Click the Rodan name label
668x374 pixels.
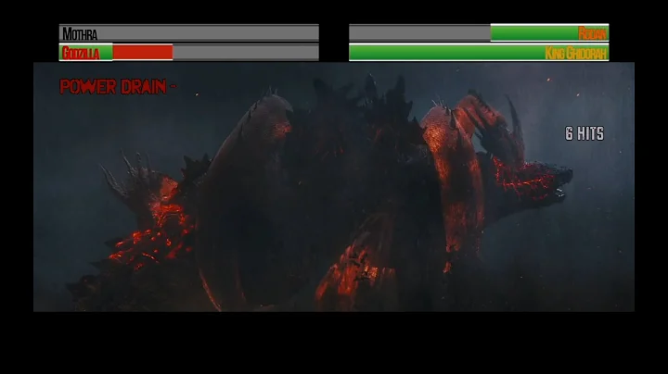(592, 33)
